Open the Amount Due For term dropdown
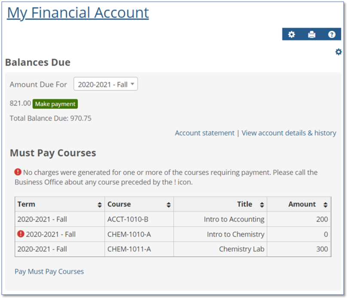 point(106,84)
